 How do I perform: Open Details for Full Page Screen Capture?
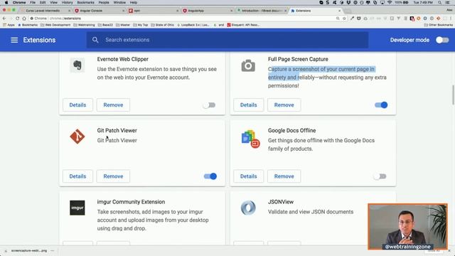pyautogui.click(x=248, y=105)
